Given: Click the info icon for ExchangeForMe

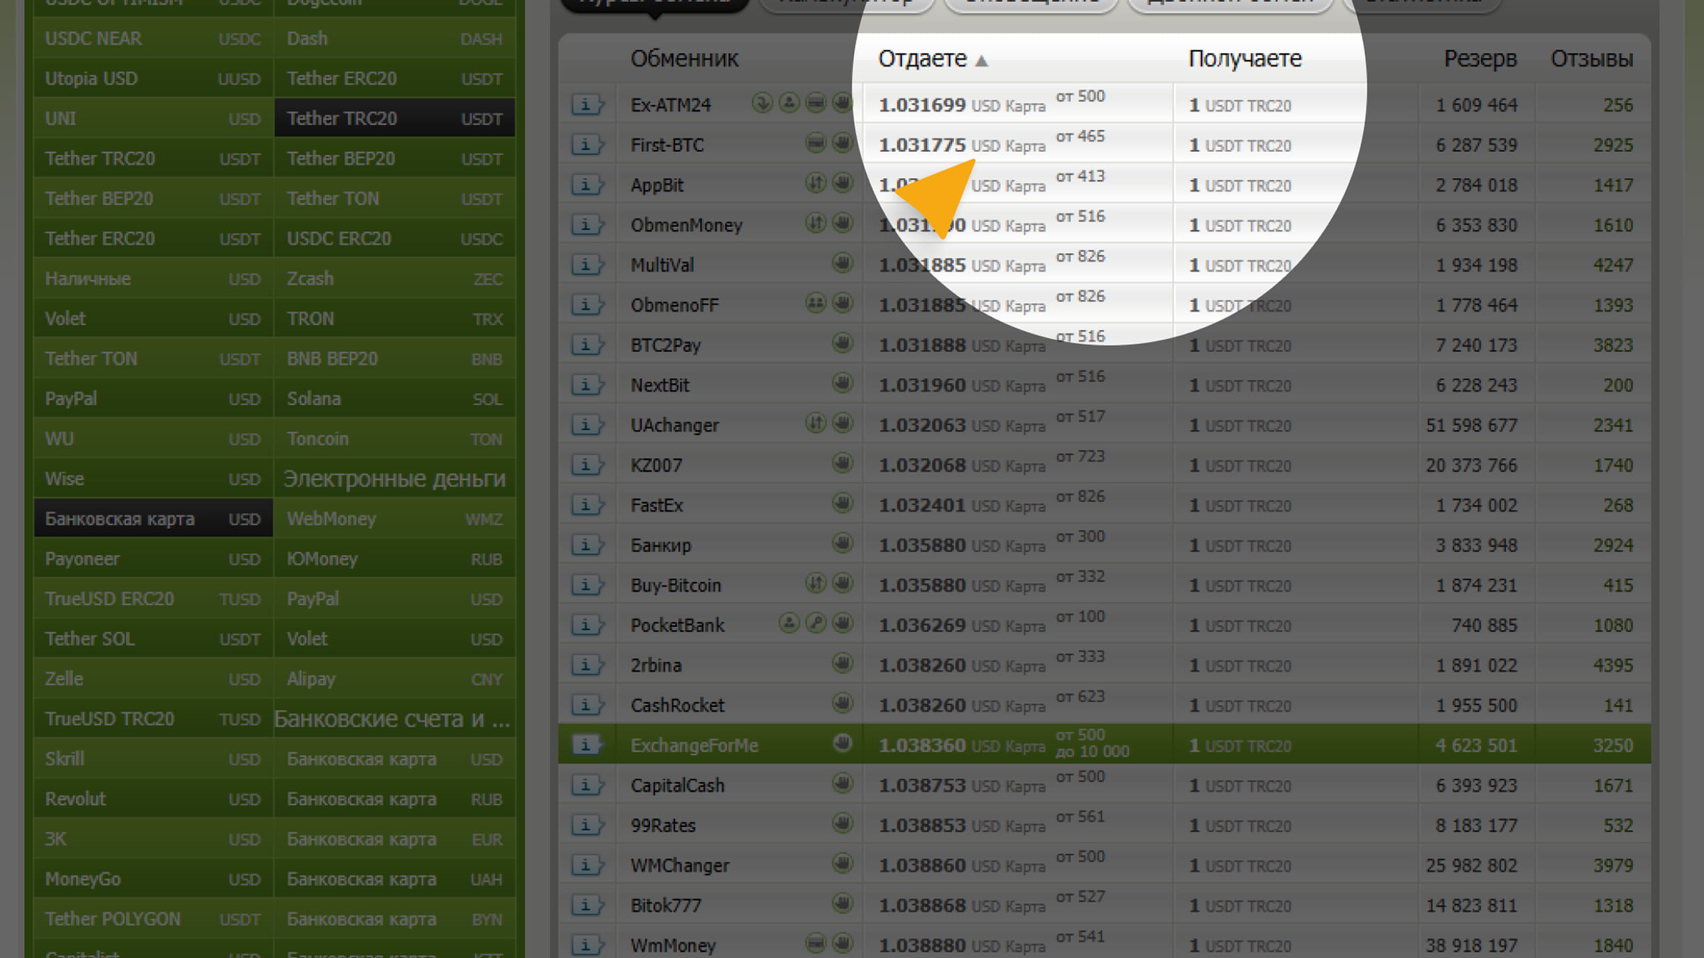Looking at the screenshot, I should (x=587, y=744).
